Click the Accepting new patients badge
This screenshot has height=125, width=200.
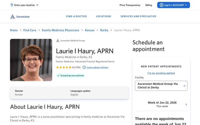(x=71, y=76)
